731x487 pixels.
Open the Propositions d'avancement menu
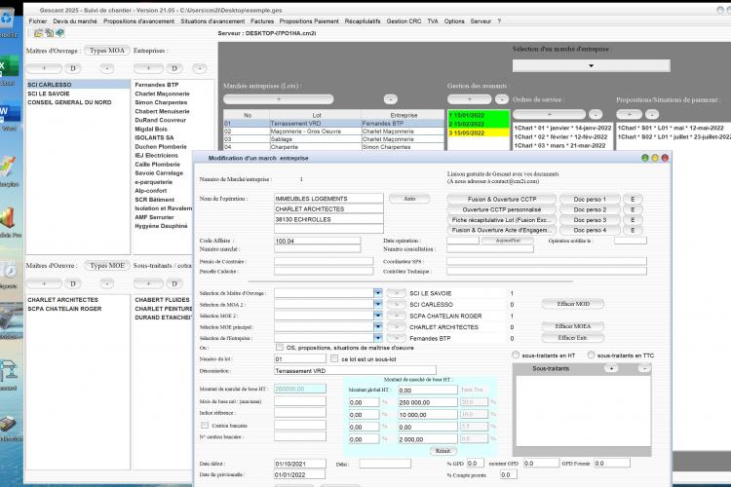tap(139, 21)
